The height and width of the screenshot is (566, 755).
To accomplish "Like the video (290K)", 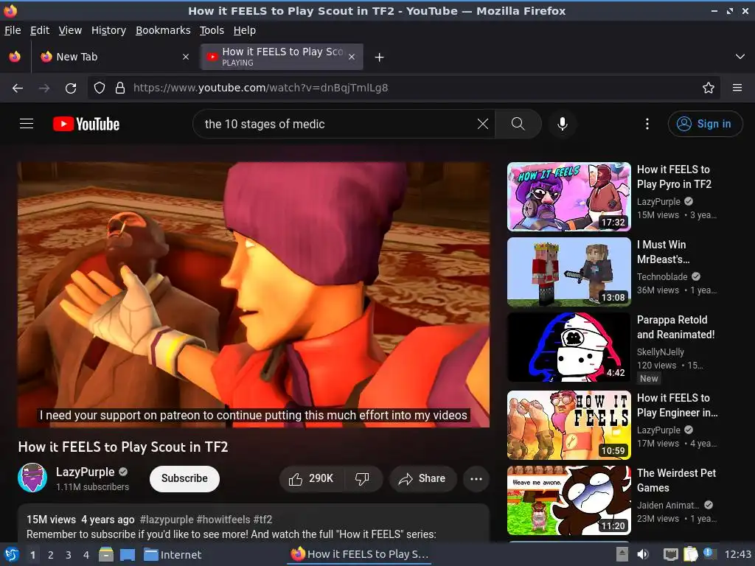I will pyautogui.click(x=311, y=478).
